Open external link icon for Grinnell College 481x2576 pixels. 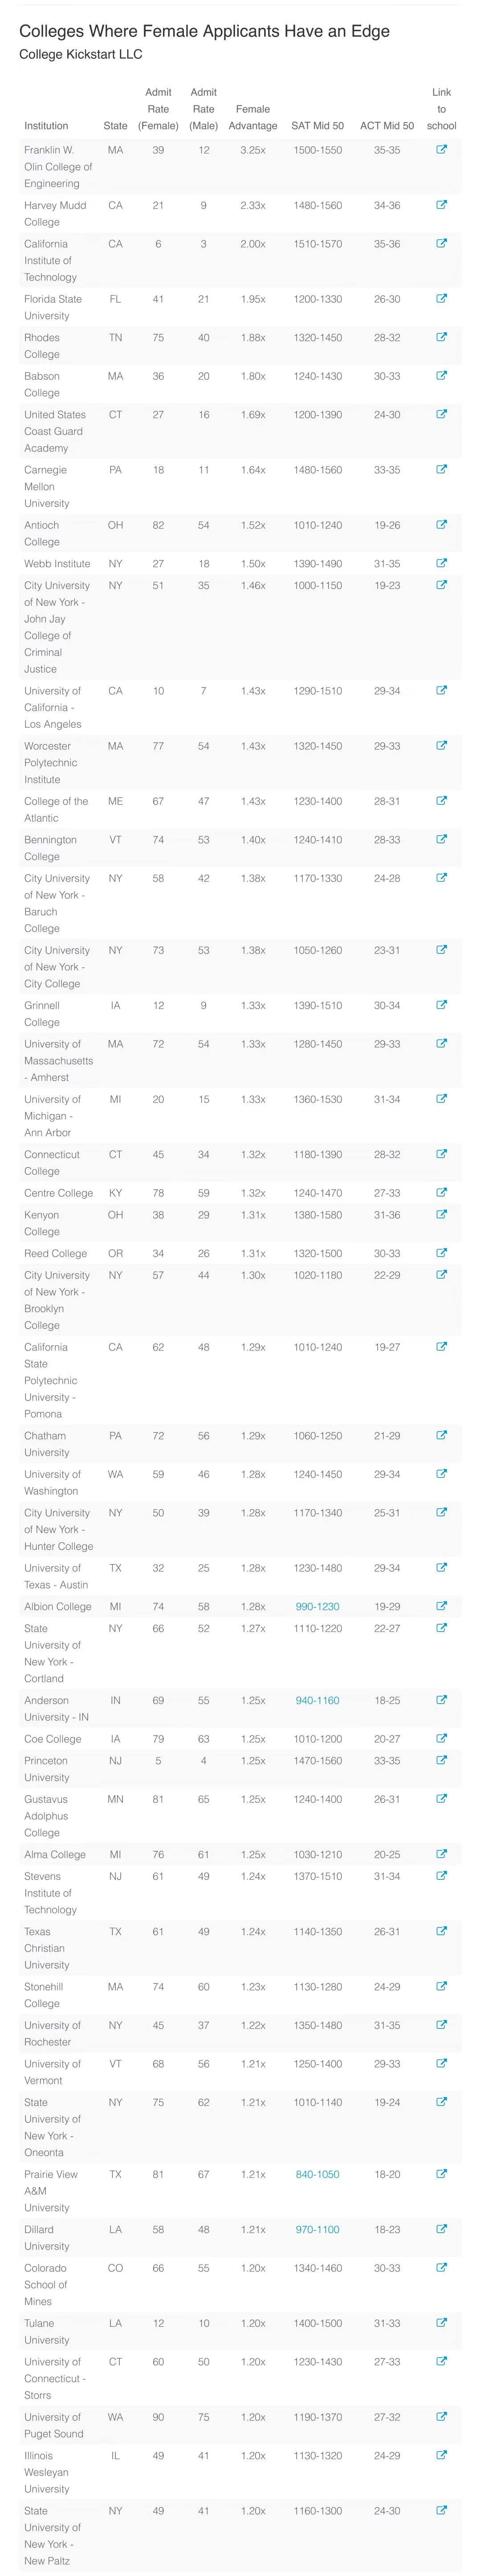coord(441,1005)
